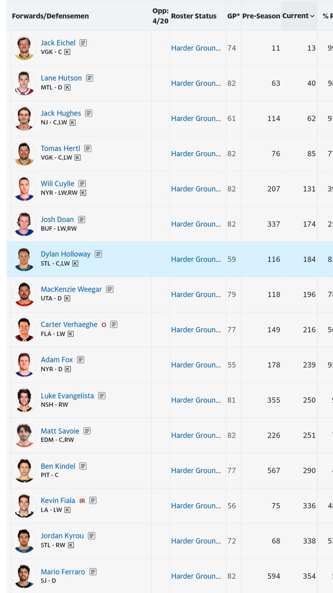Screen dimensions: 333x593
Task: Open Harder Groun... team link for Josh Doan
Action: point(196,224)
